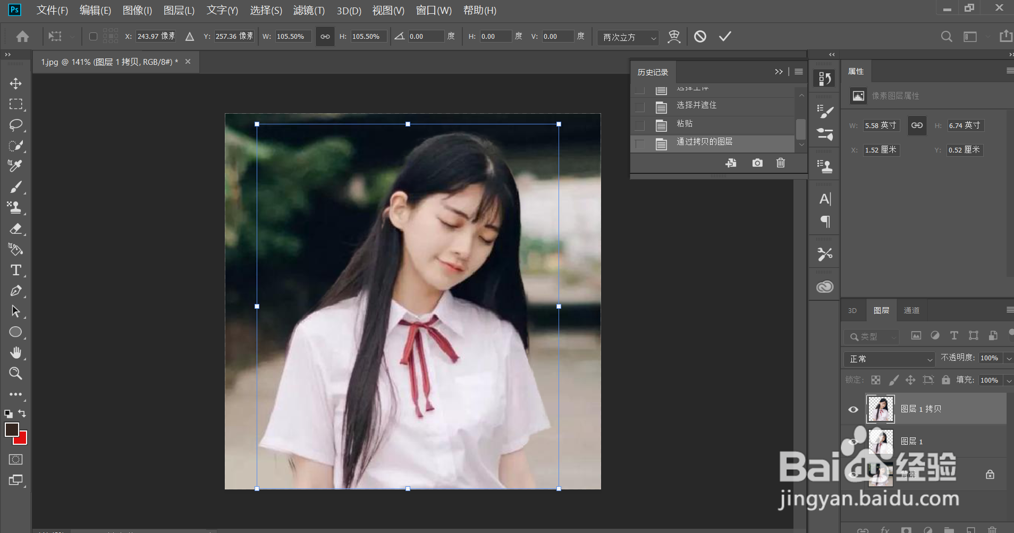Open the 滤镜(T) menu

click(309, 10)
